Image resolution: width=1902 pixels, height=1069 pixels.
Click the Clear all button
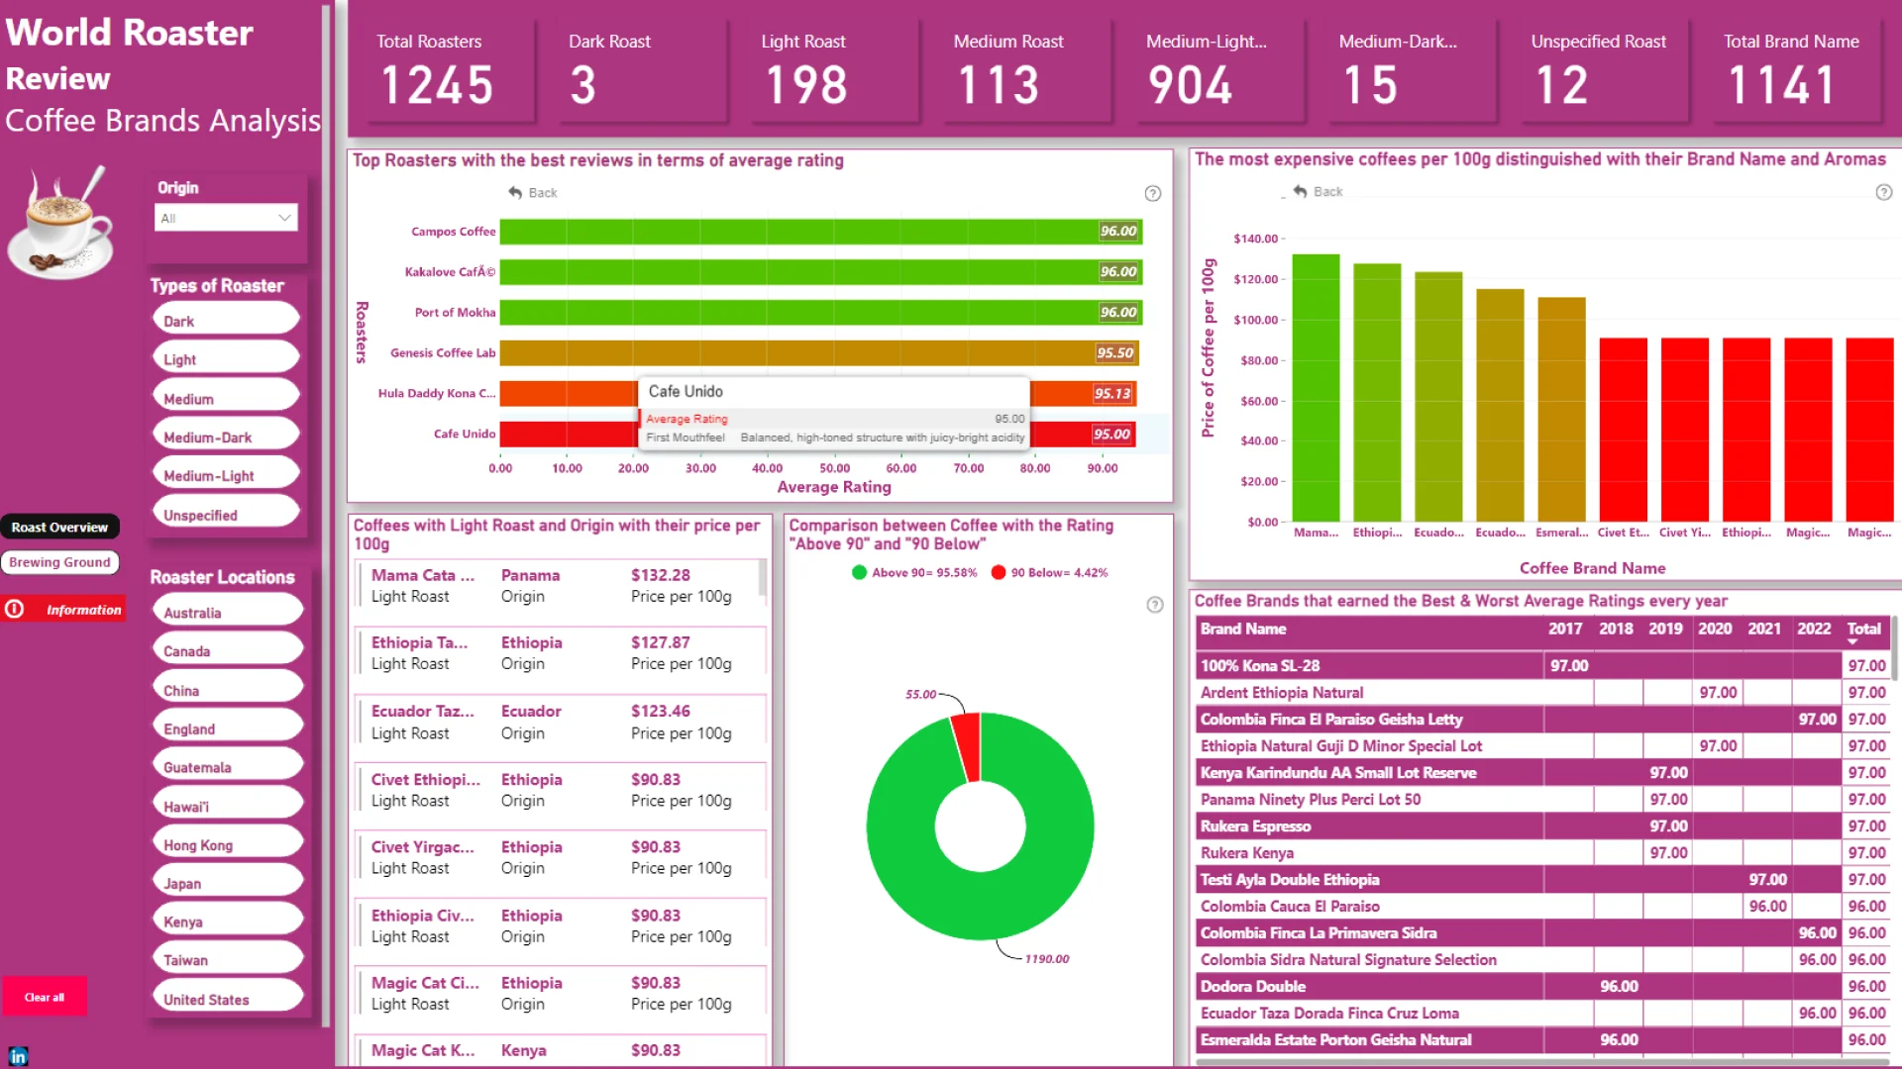(x=45, y=996)
